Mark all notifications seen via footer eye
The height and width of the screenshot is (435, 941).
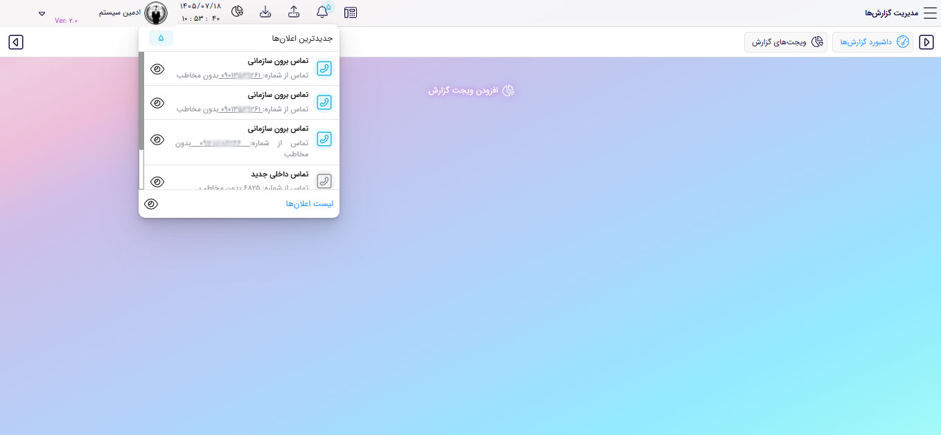(x=152, y=204)
